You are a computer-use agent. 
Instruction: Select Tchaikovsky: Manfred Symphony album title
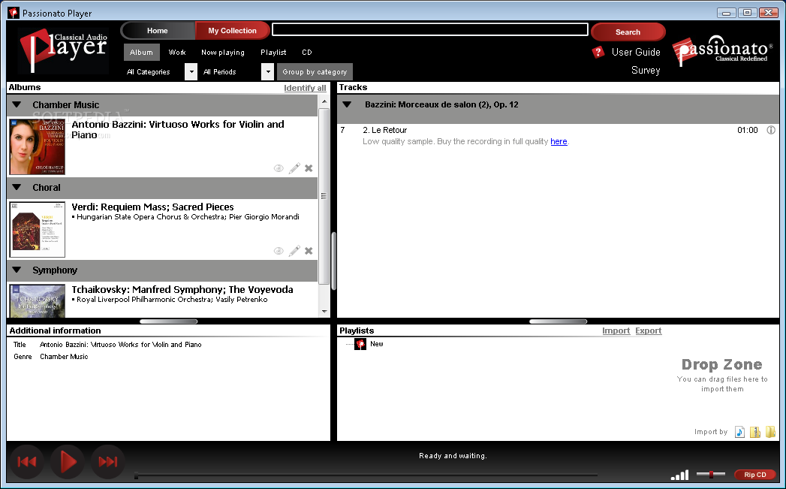tap(182, 290)
